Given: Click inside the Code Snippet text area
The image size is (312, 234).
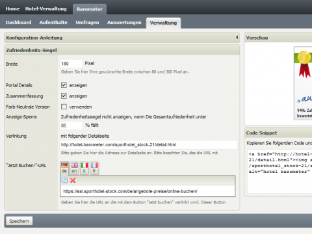Looking at the screenshot, I should pos(279,171).
